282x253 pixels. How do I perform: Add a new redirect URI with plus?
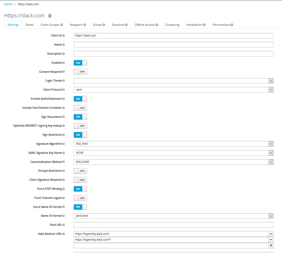click(271, 245)
